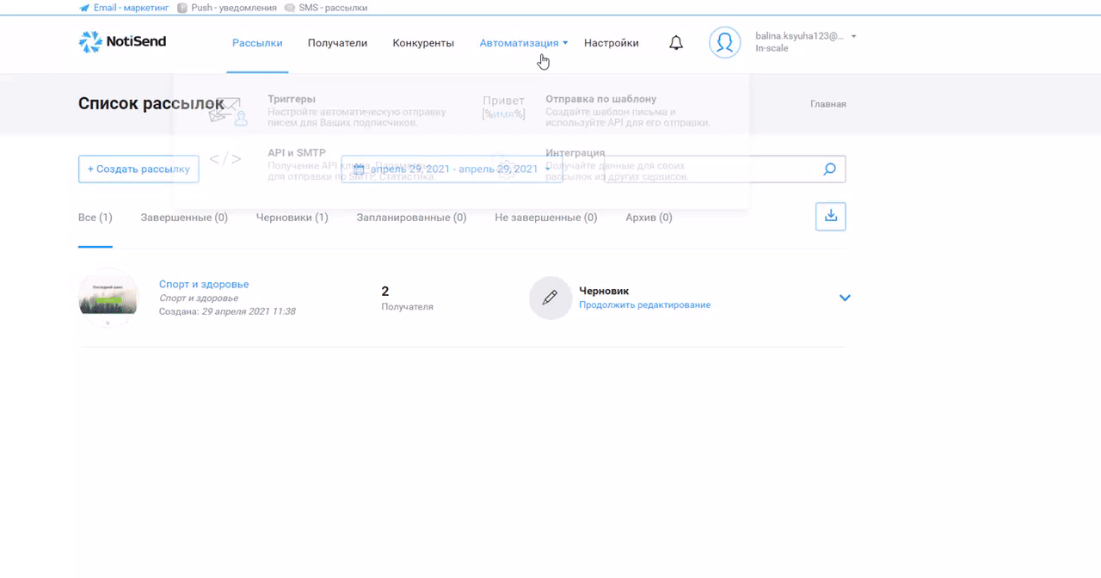Switch to Запланированные (0) tab
The image size is (1101, 578).
coord(411,218)
